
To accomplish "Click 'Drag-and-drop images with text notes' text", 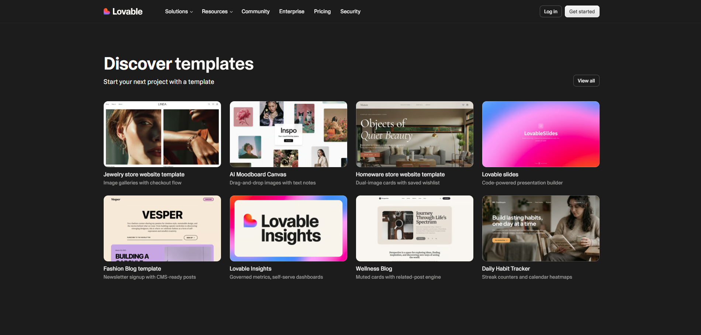I will (273, 183).
